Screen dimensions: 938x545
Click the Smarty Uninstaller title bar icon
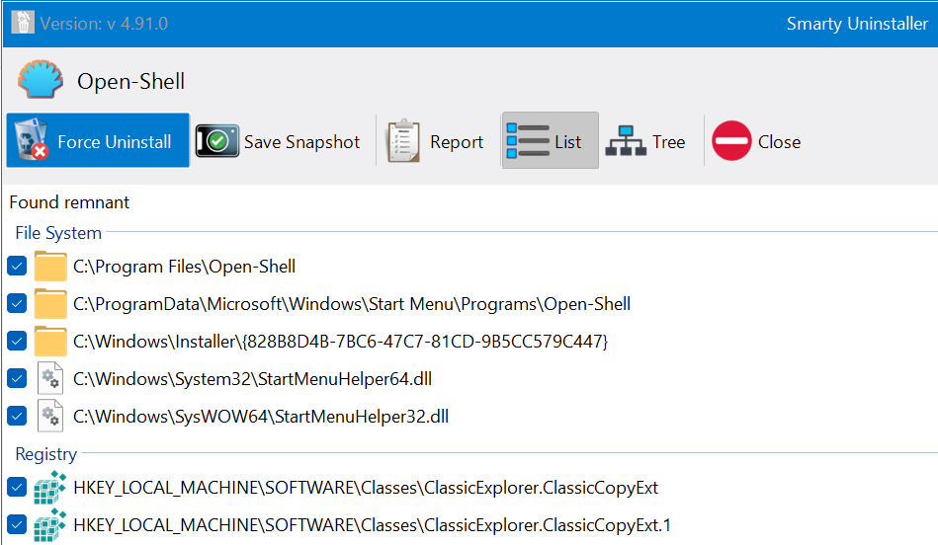[x=23, y=23]
